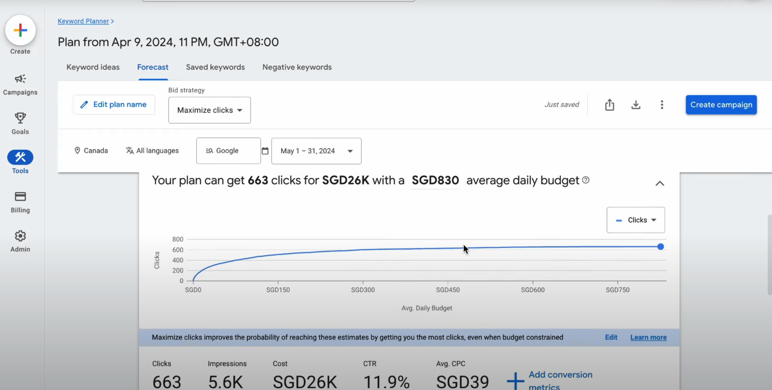Screen dimensions: 772x390
Task: Expand the May 1 – 31, 2024 date dropdown
Action: coord(316,151)
